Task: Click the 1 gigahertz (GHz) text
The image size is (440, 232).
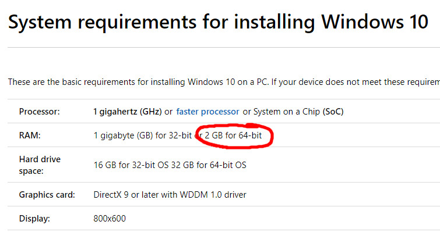Action: 128,112
